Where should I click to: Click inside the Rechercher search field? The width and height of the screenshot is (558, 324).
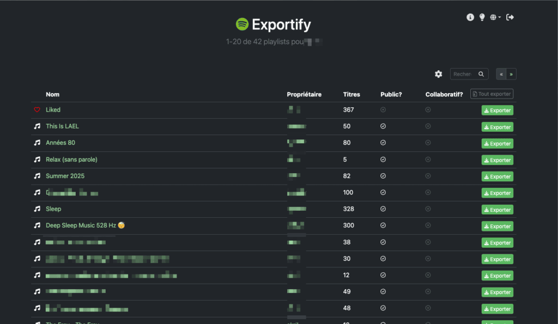click(x=462, y=74)
